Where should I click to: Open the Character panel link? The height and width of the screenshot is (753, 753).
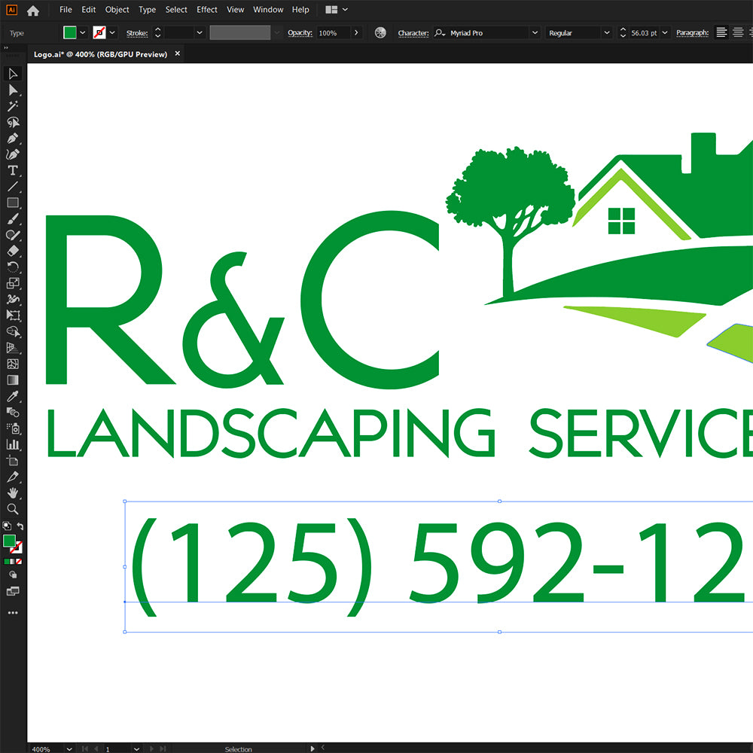(413, 33)
